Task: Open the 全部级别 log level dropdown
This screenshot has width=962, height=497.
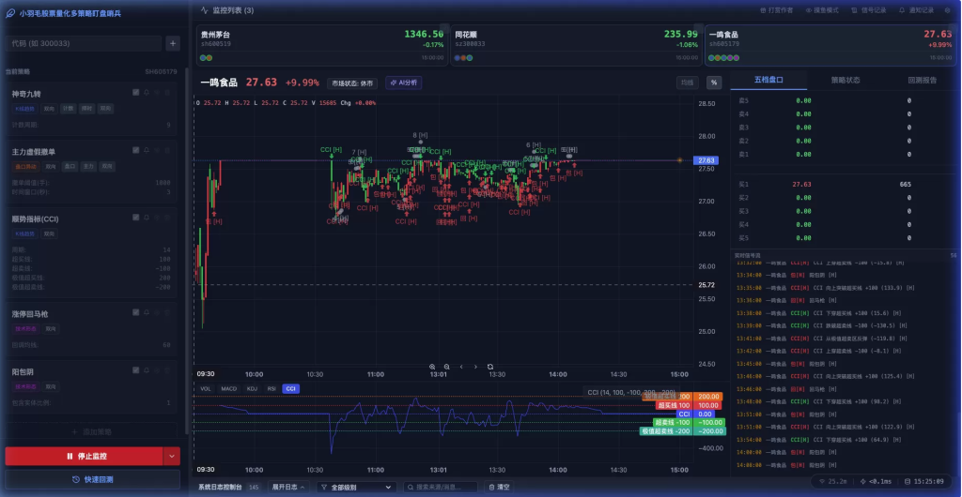Action: (356, 488)
